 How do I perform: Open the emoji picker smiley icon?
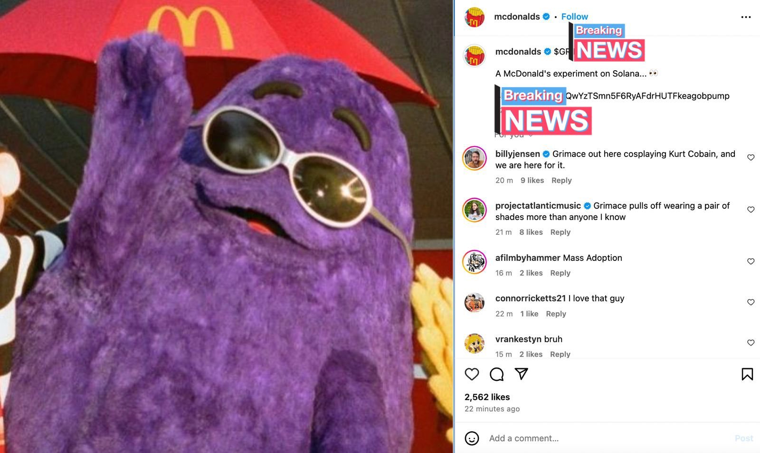click(472, 438)
